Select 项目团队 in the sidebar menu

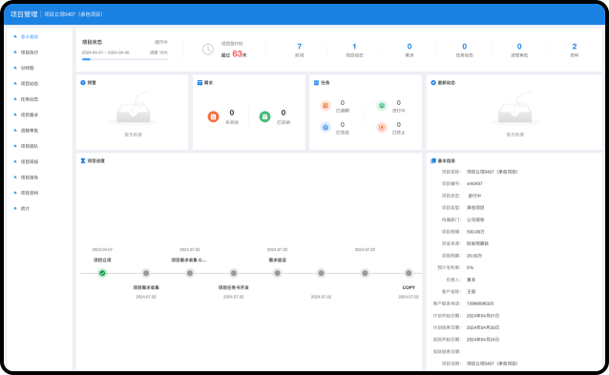(x=30, y=146)
